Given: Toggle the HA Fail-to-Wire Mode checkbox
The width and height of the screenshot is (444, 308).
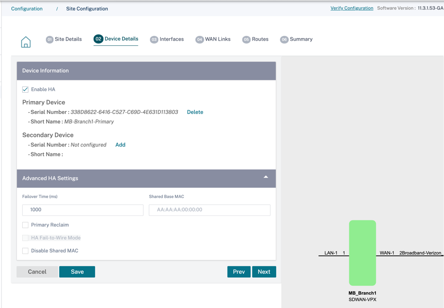Looking at the screenshot, I should coord(25,238).
